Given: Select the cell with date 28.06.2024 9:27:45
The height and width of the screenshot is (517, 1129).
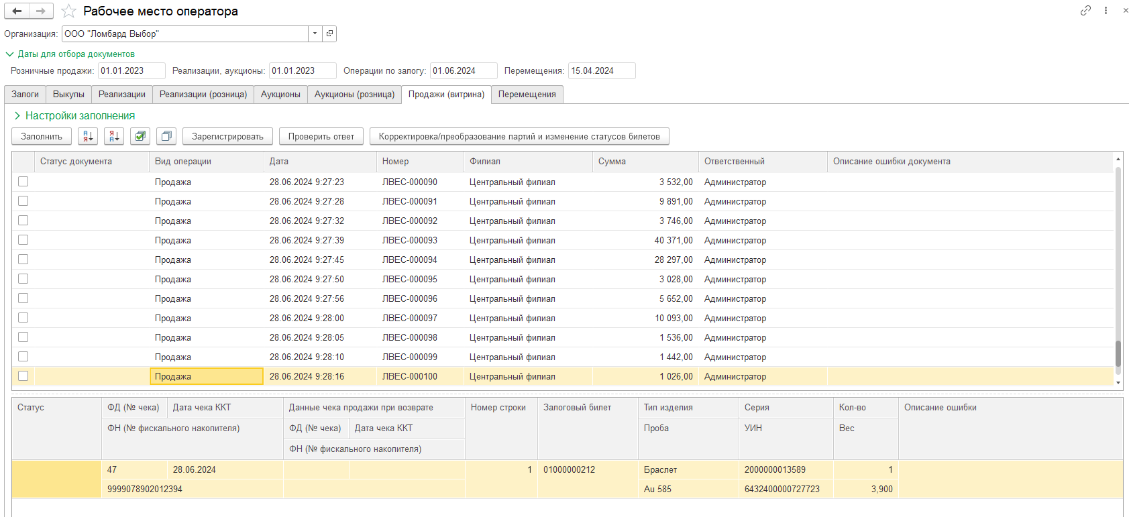Looking at the screenshot, I should 320,260.
